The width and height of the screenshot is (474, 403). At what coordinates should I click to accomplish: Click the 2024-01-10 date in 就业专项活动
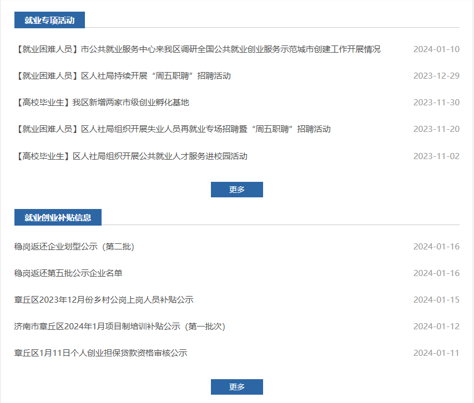click(436, 49)
